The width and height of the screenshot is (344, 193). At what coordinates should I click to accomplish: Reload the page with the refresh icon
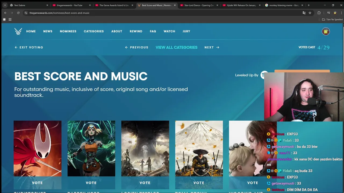(x=18, y=13)
